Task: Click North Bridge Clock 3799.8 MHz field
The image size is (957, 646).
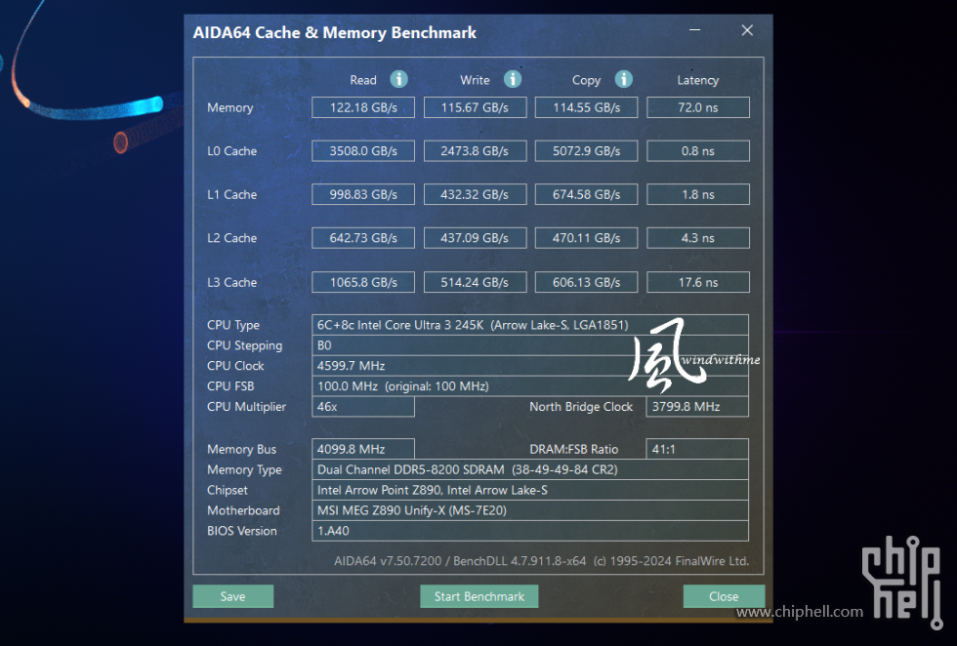Action: click(x=697, y=407)
